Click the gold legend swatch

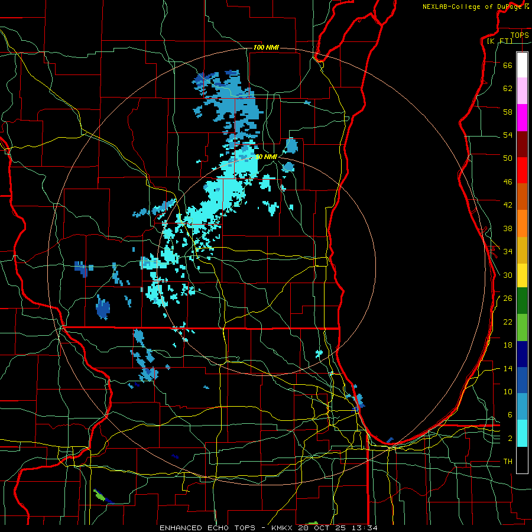522,250
